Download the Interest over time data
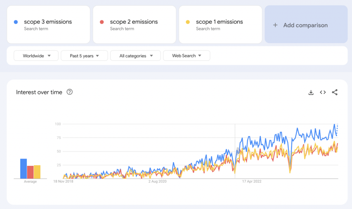 click(311, 92)
